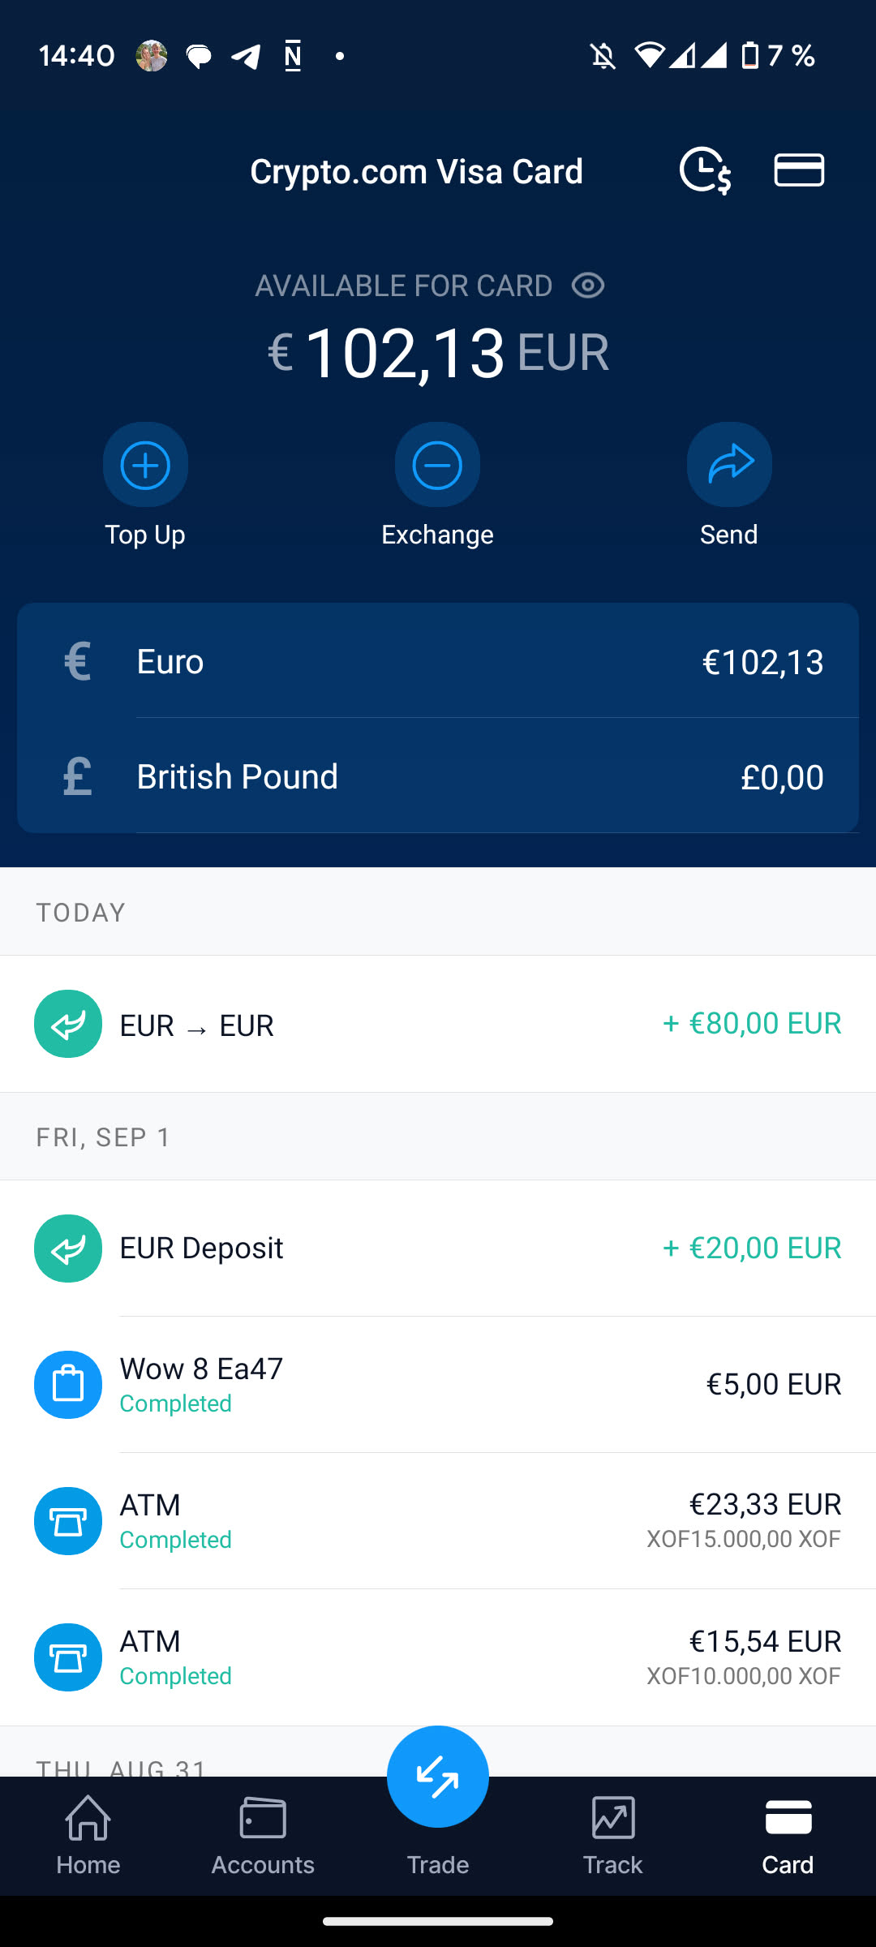Select the British Pound balance row
Screen dimensions: 876x1947
coord(438,776)
